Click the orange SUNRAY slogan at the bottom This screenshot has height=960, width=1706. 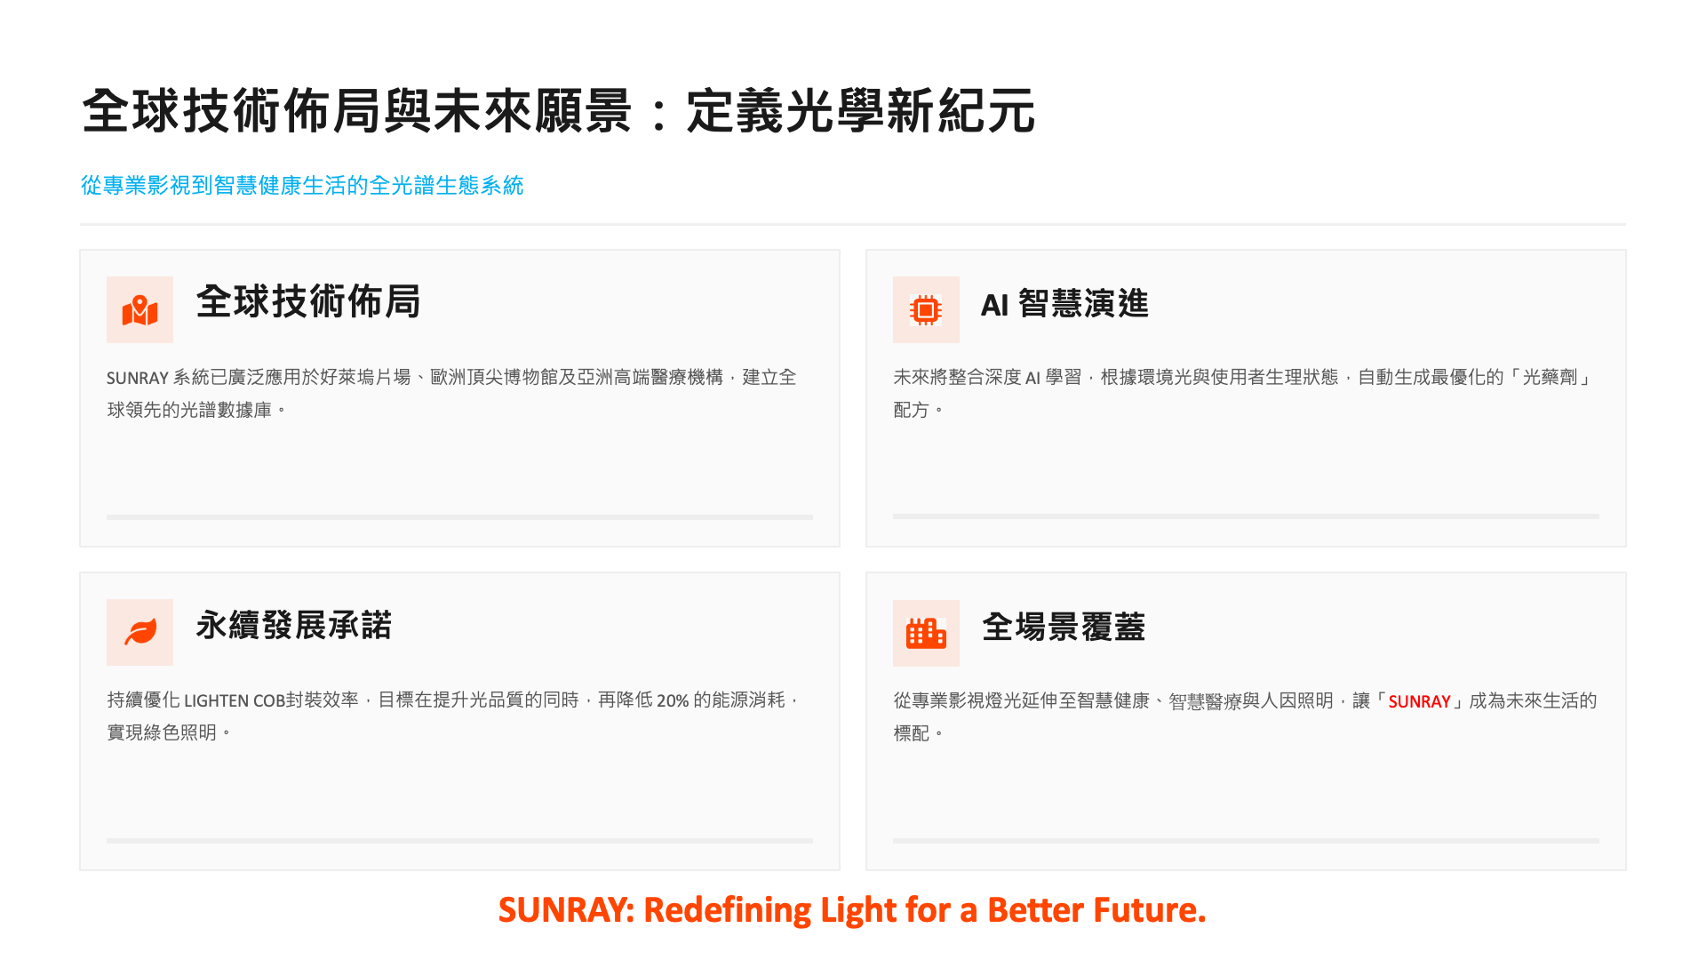point(851,910)
